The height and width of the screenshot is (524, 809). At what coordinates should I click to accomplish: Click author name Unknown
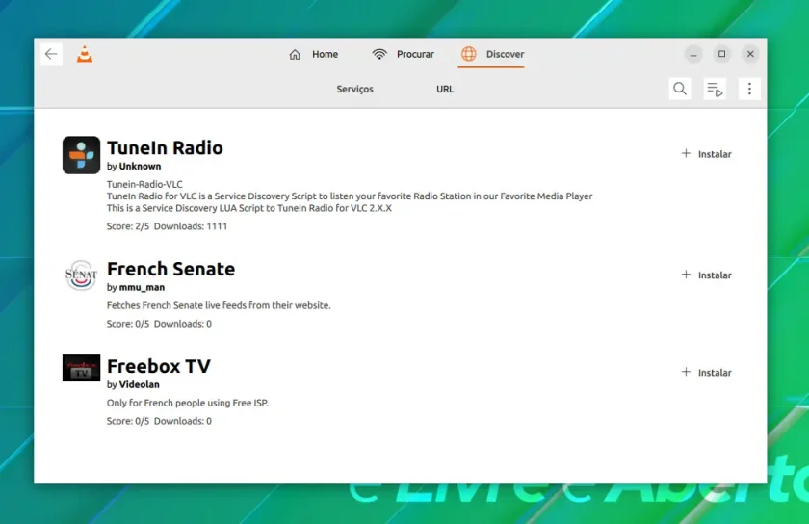pyautogui.click(x=140, y=167)
